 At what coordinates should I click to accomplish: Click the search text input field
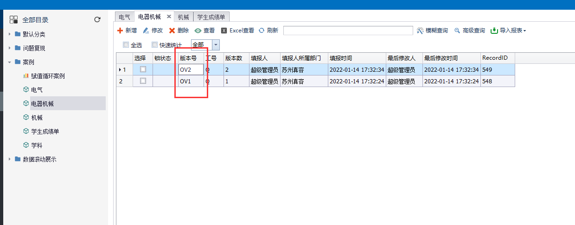coord(348,31)
